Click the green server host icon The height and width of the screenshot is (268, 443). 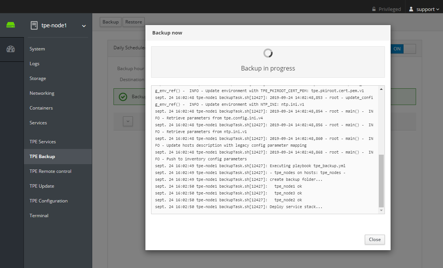(x=11, y=25)
